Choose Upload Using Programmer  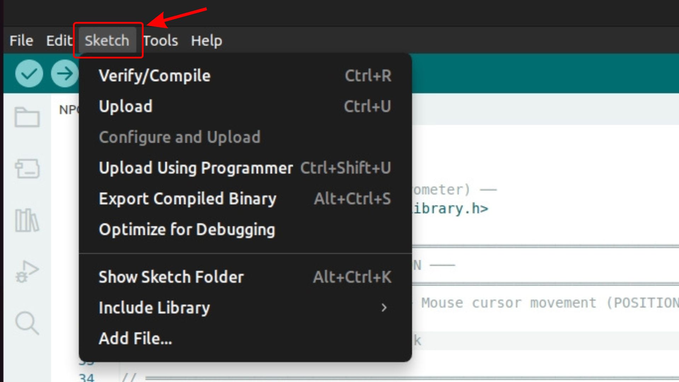pyautogui.click(x=245, y=168)
